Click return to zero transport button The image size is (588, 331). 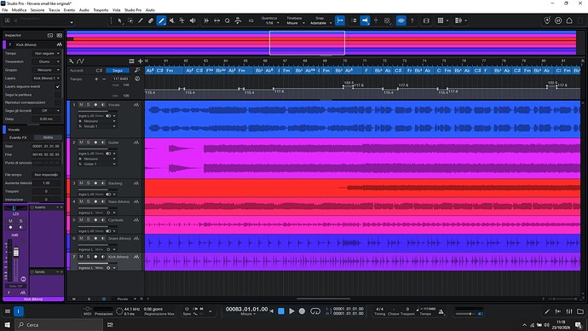point(272,311)
